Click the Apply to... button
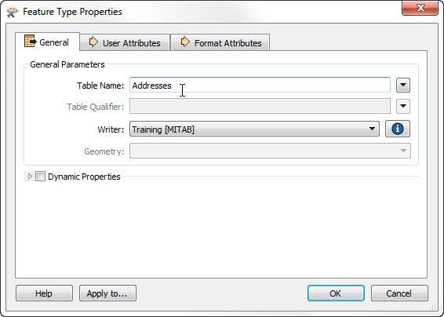 (107, 293)
